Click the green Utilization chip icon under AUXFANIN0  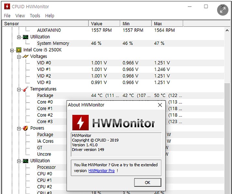[25, 37]
